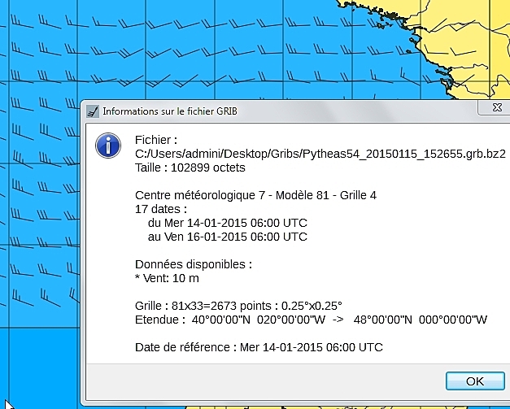The width and height of the screenshot is (510, 409).
Task: Click the 'du Mer 14-01-2015 06:00 UTC' line
Action: click(x=228, y=223)
